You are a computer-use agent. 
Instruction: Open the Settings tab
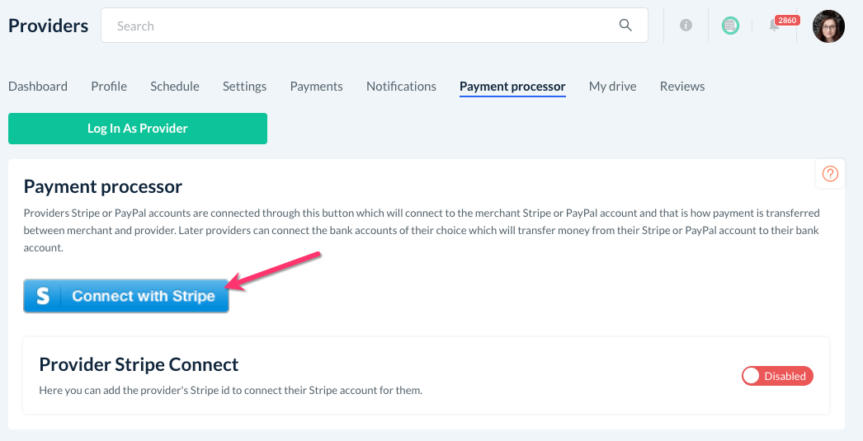244,87
